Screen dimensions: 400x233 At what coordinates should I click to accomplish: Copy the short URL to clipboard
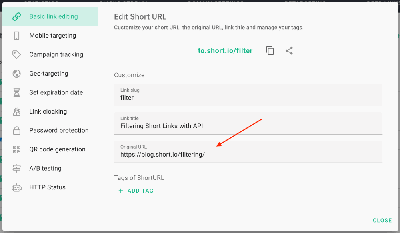point(270,51)
